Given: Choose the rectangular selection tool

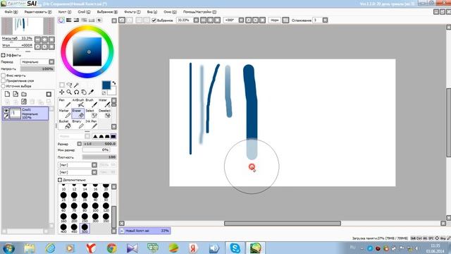Looking at the screenshot, I should 62,85.
